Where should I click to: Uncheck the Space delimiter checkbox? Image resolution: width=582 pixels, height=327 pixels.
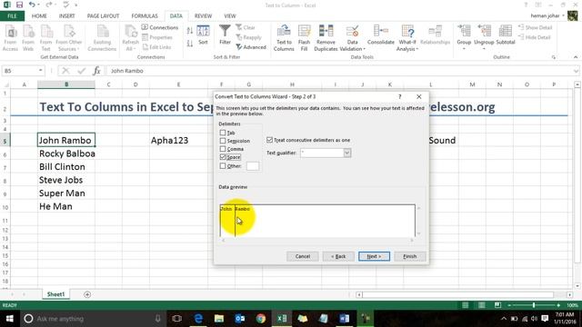(x=223, y=157)
